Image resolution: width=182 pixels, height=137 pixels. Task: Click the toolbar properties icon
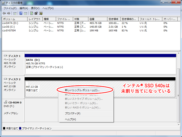coord(36,13)
